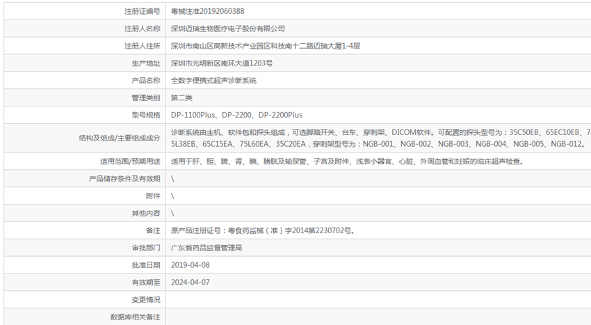Select product name 全数字便携式超声诊断系统
The height and width of the screenshot is (325, 591).
tap(213, 81)
